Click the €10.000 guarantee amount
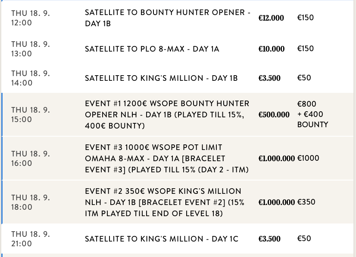The height and width of the screenshot is (257, 356). point(271,49)
